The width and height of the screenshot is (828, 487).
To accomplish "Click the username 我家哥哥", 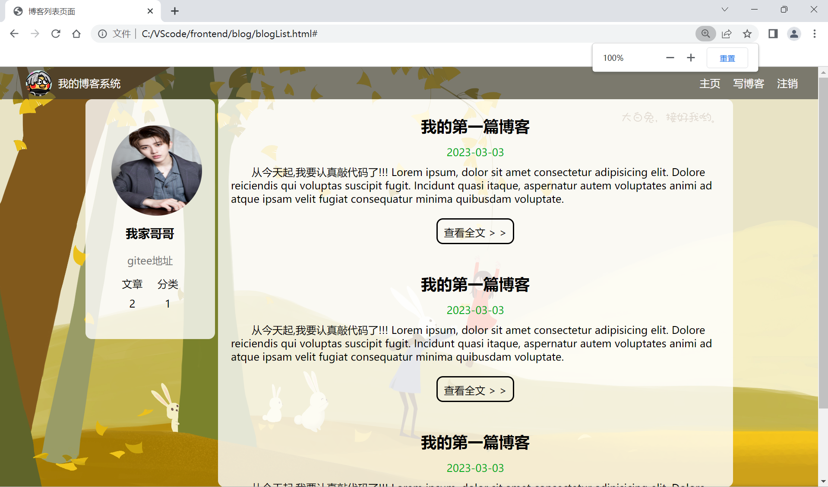I will pyautogui.click(x=150, y=234).
